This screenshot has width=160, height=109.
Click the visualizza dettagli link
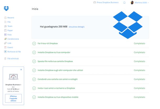coord(77,27)
